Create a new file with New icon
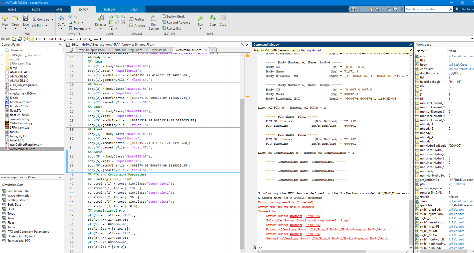The image size is (474, 253). 5,18
